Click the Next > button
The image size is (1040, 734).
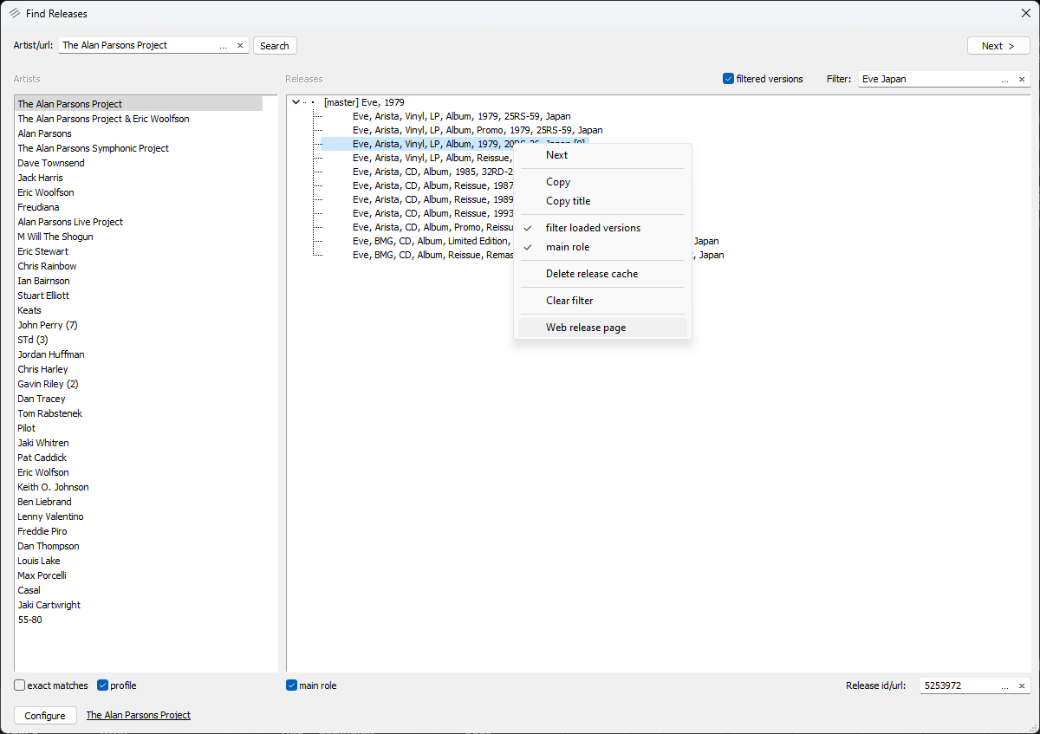point(998,46)
